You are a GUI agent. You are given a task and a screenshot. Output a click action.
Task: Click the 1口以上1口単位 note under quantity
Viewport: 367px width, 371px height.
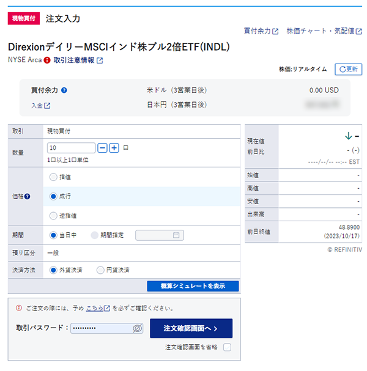(x=68, y=160)
